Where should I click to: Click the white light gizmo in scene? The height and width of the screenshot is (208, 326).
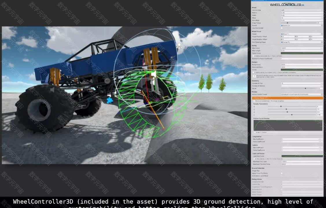179,46
